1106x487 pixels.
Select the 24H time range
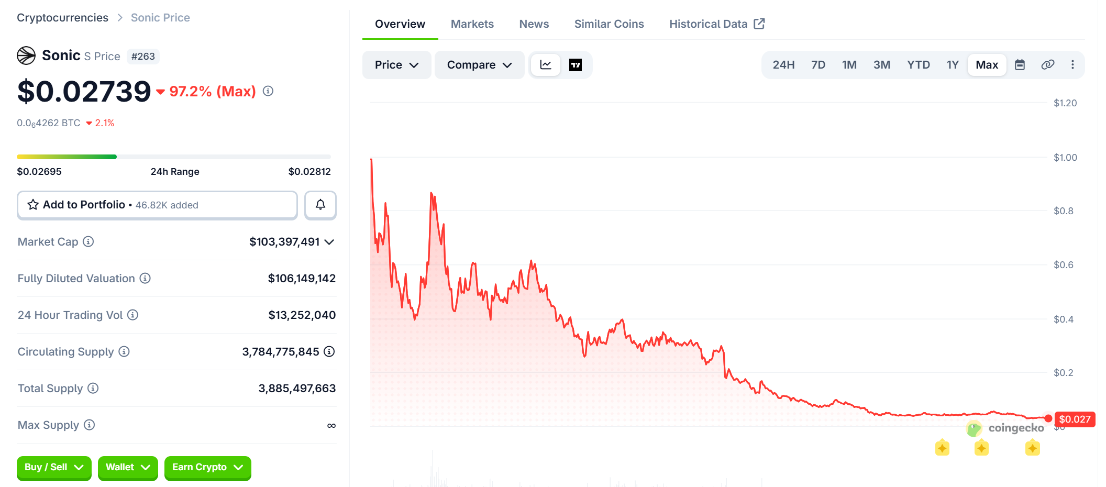point(783,65)
